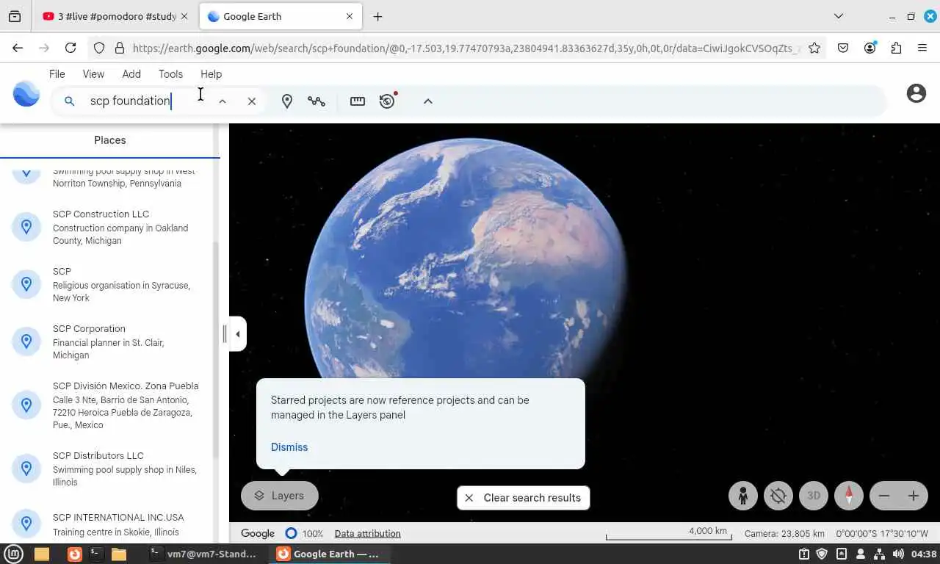Click the search magnifier icon
Screen dimensions: 940x564
click(x=69, y=101)
